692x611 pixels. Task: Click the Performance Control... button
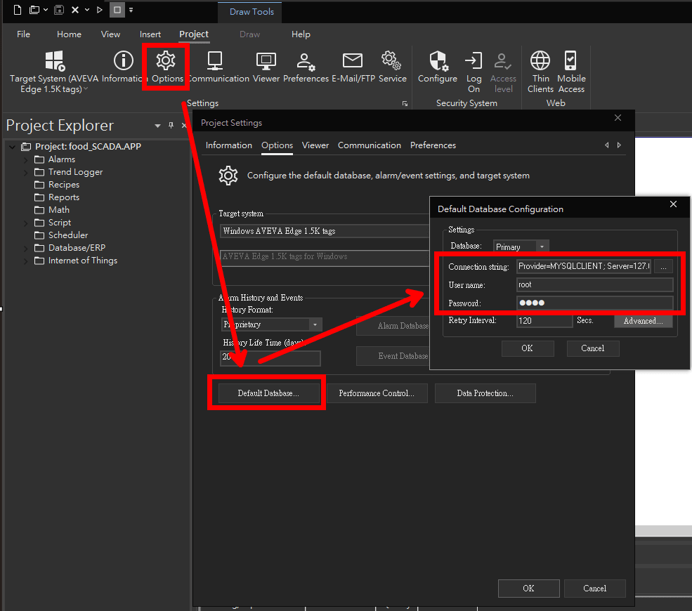point(377,393)
